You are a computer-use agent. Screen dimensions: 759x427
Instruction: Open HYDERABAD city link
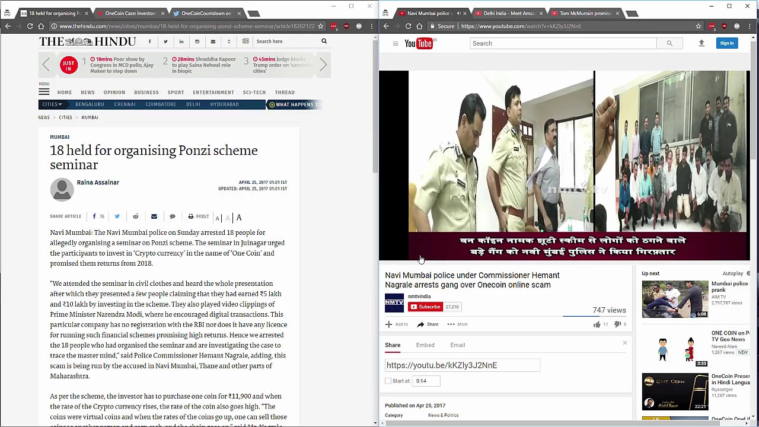pos(225,104)
